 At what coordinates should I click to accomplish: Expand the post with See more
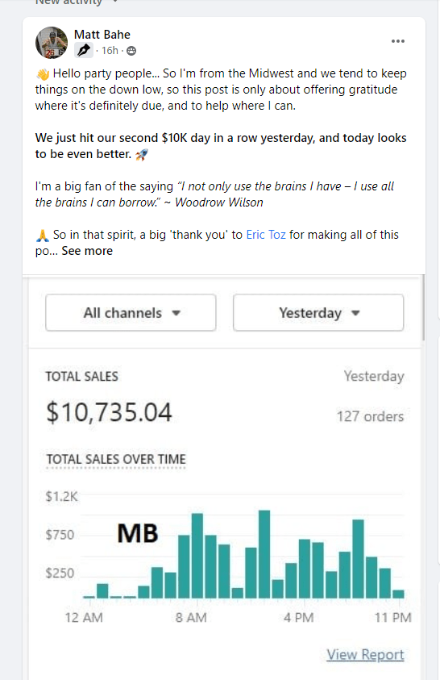tap(87, 251)
